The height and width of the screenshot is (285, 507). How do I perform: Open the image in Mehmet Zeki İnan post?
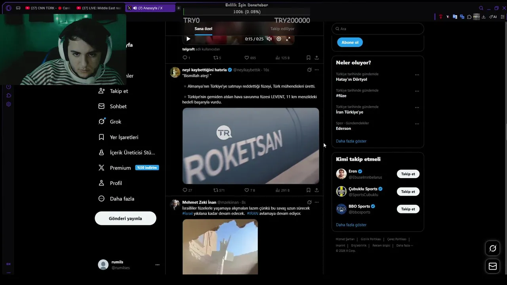click(x=220, y=247)
